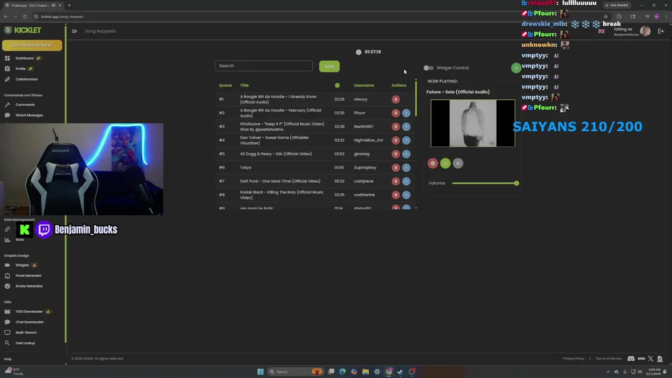This screenshot has width=672, height=378.
Task: Delete Daft Punk One More Time
Action: coord(396,181)
